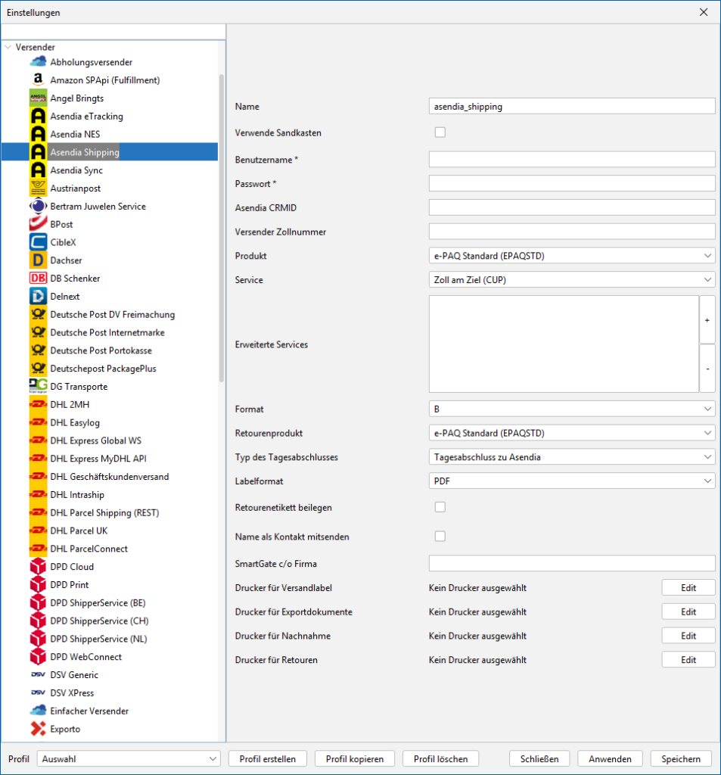Choose DSV XPress from sender list
721x775 pixels.
coord(72,693)
